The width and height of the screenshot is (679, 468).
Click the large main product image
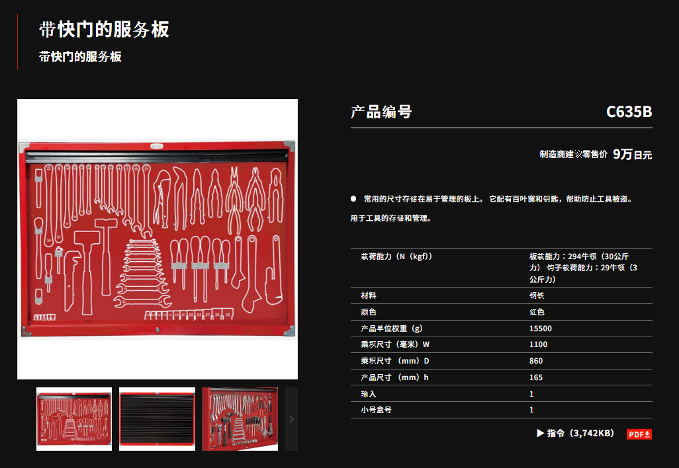tap(158, 239)
